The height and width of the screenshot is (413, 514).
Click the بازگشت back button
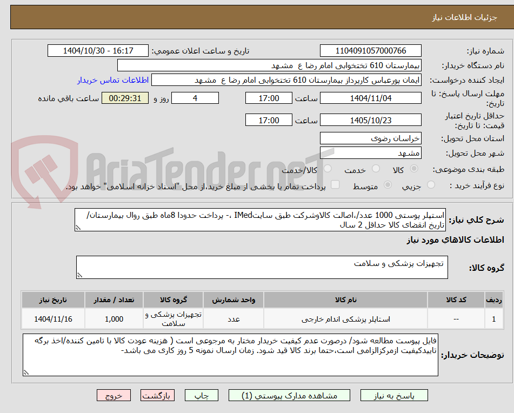[157, 395]
